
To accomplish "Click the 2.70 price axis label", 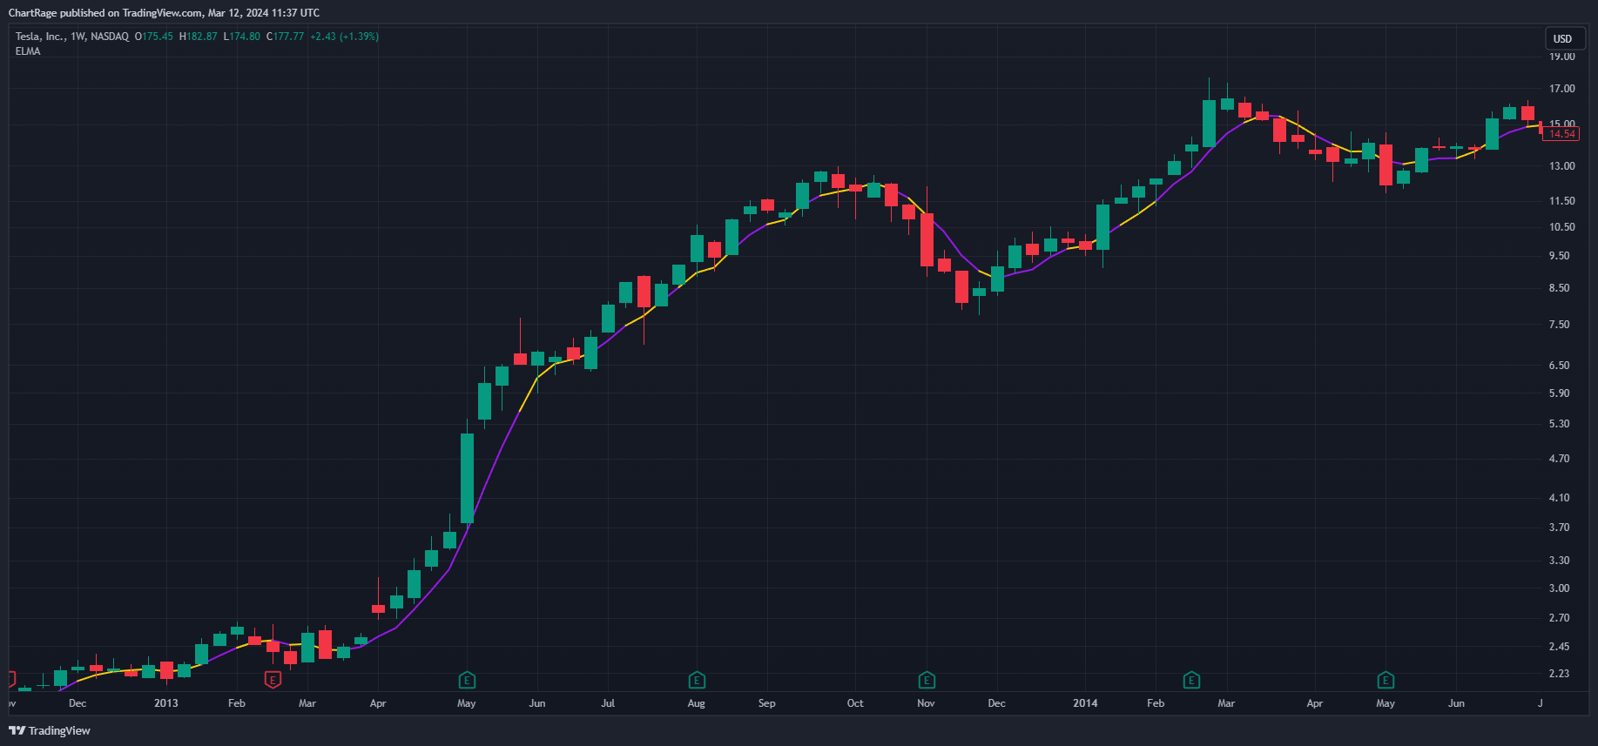I will pyautogui.click(x=1560, y=618).
